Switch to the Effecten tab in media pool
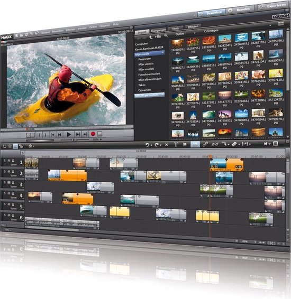Image resolution: width=291 pixels, height=299 pixels. pyautogui.click(x=193, y=26)
